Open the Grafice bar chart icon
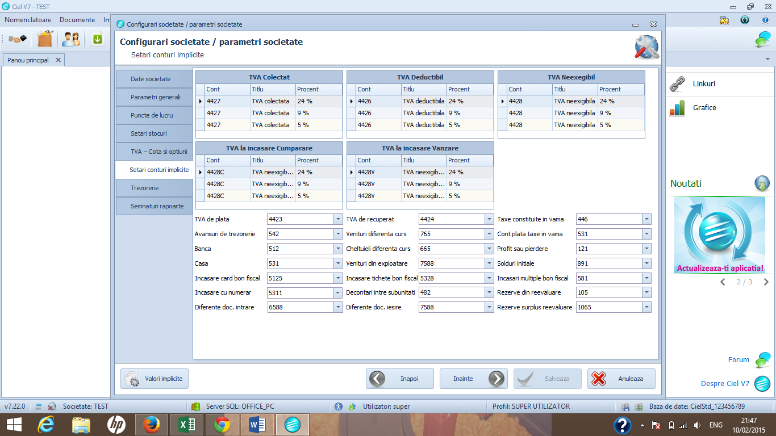 point(677,108)
